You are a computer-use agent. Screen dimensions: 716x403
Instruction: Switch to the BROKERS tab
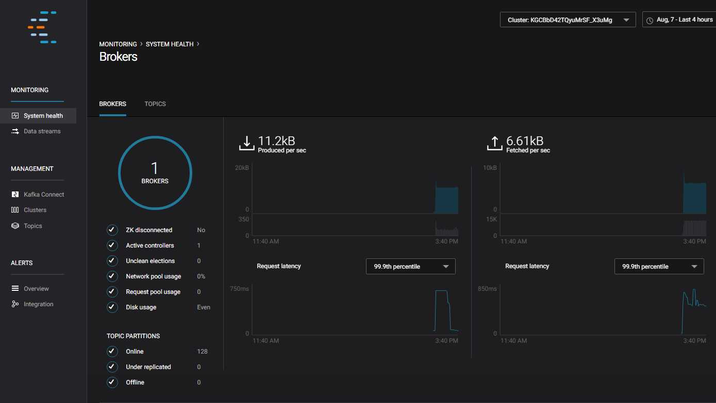(112, 104)
